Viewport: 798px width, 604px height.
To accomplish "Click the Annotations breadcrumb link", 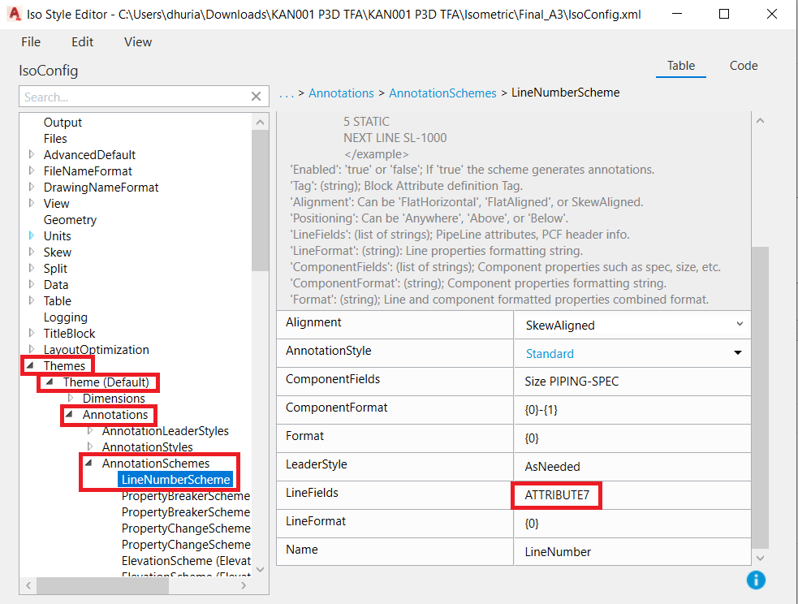I will coord(341,93).
